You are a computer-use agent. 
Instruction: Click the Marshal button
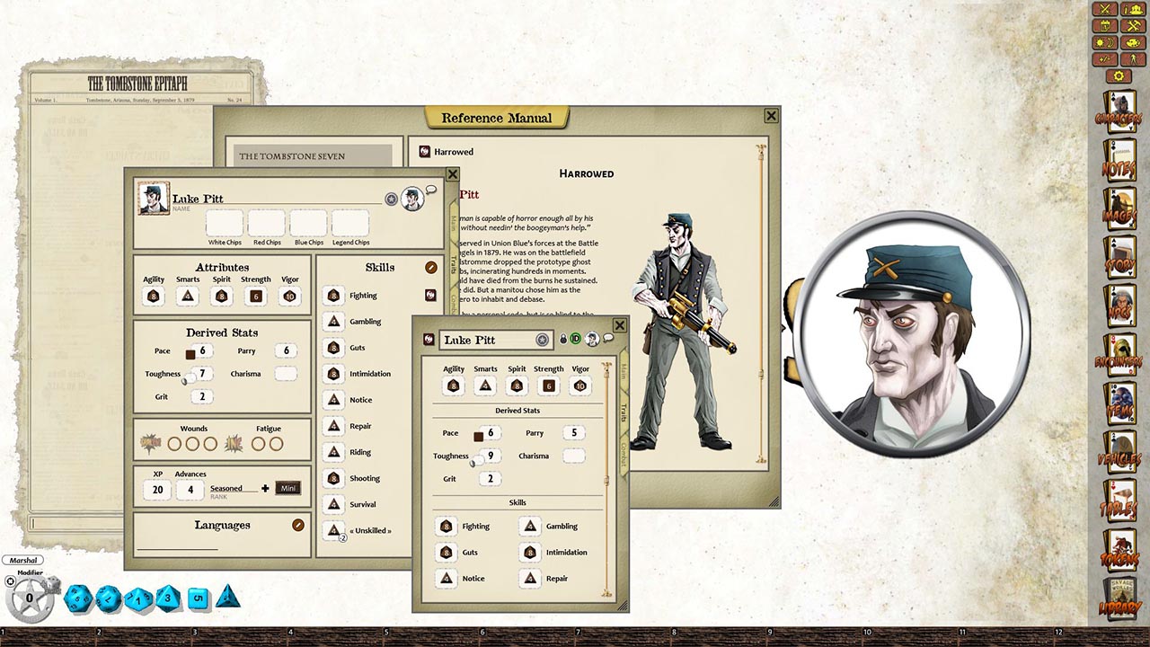(x=22, y=559)
